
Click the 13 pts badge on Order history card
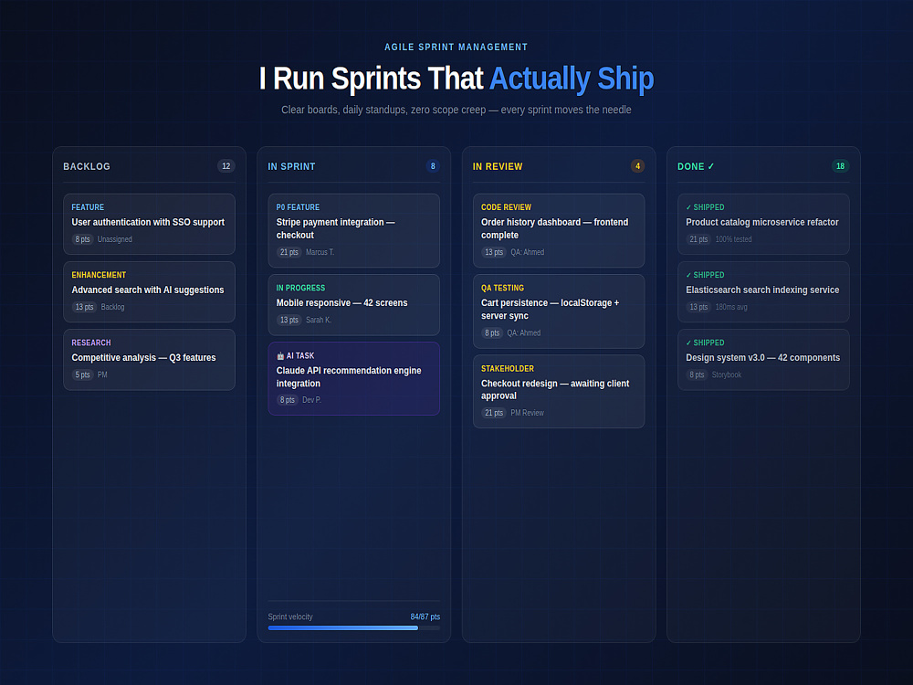click(x=494, y=252)
